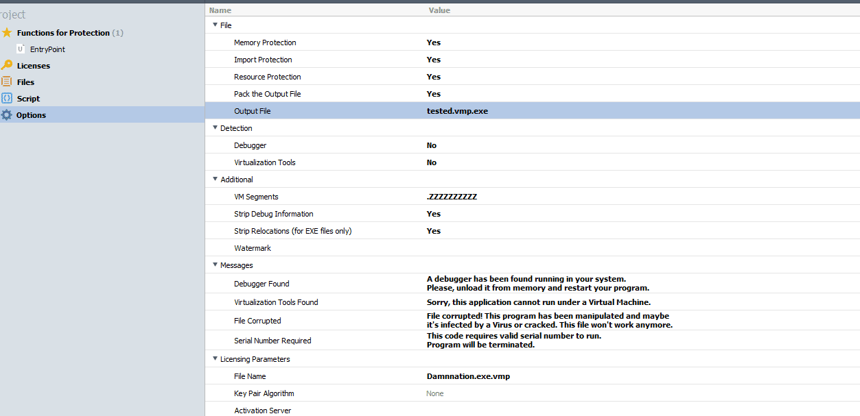860x416 pixels.
Task: Collapse the Detection group
Action: point(215,127)
